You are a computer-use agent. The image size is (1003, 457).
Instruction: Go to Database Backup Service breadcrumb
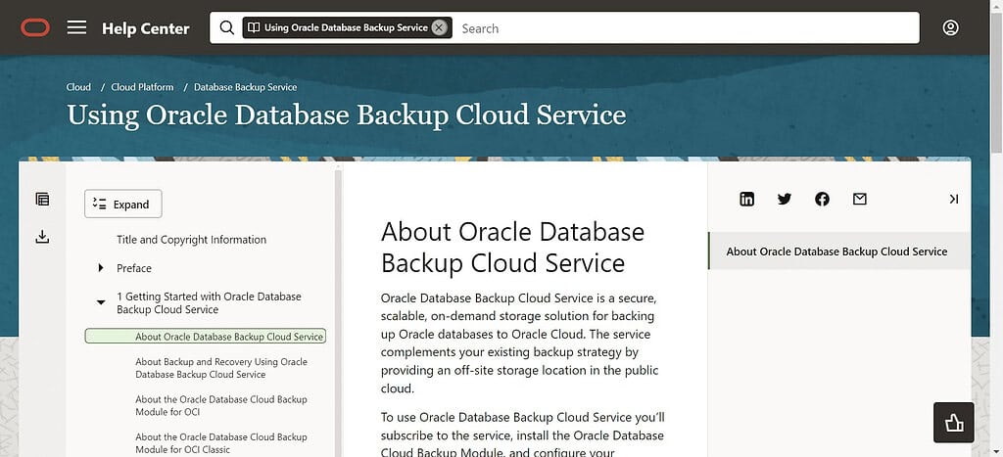(x=245, y=87)
